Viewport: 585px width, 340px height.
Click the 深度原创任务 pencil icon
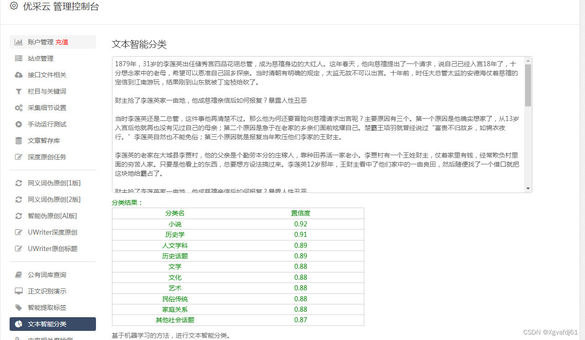click(x=18, y=157)
